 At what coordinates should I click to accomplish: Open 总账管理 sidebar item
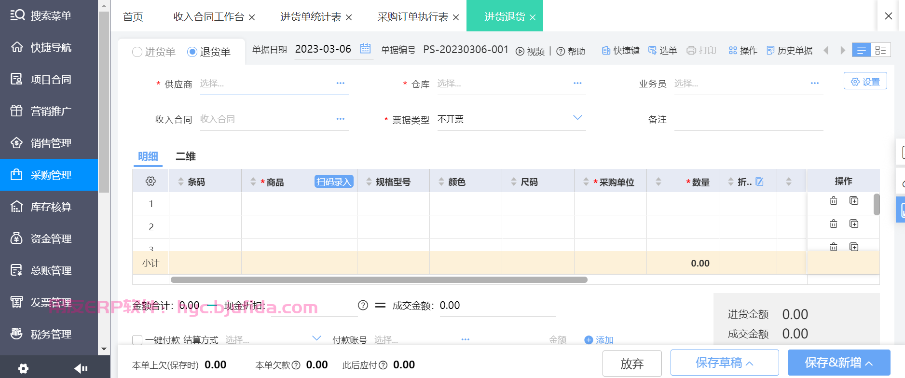click(49, 270)
